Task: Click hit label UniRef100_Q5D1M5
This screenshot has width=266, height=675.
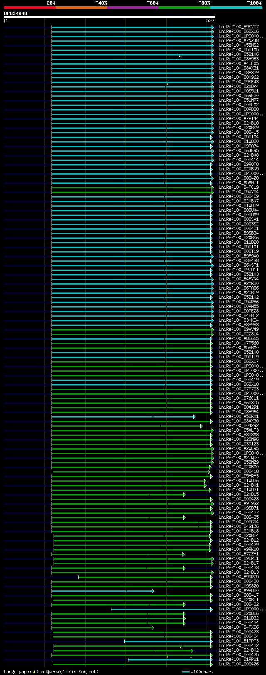Action: pyautogui.click(x=239, y=50)
